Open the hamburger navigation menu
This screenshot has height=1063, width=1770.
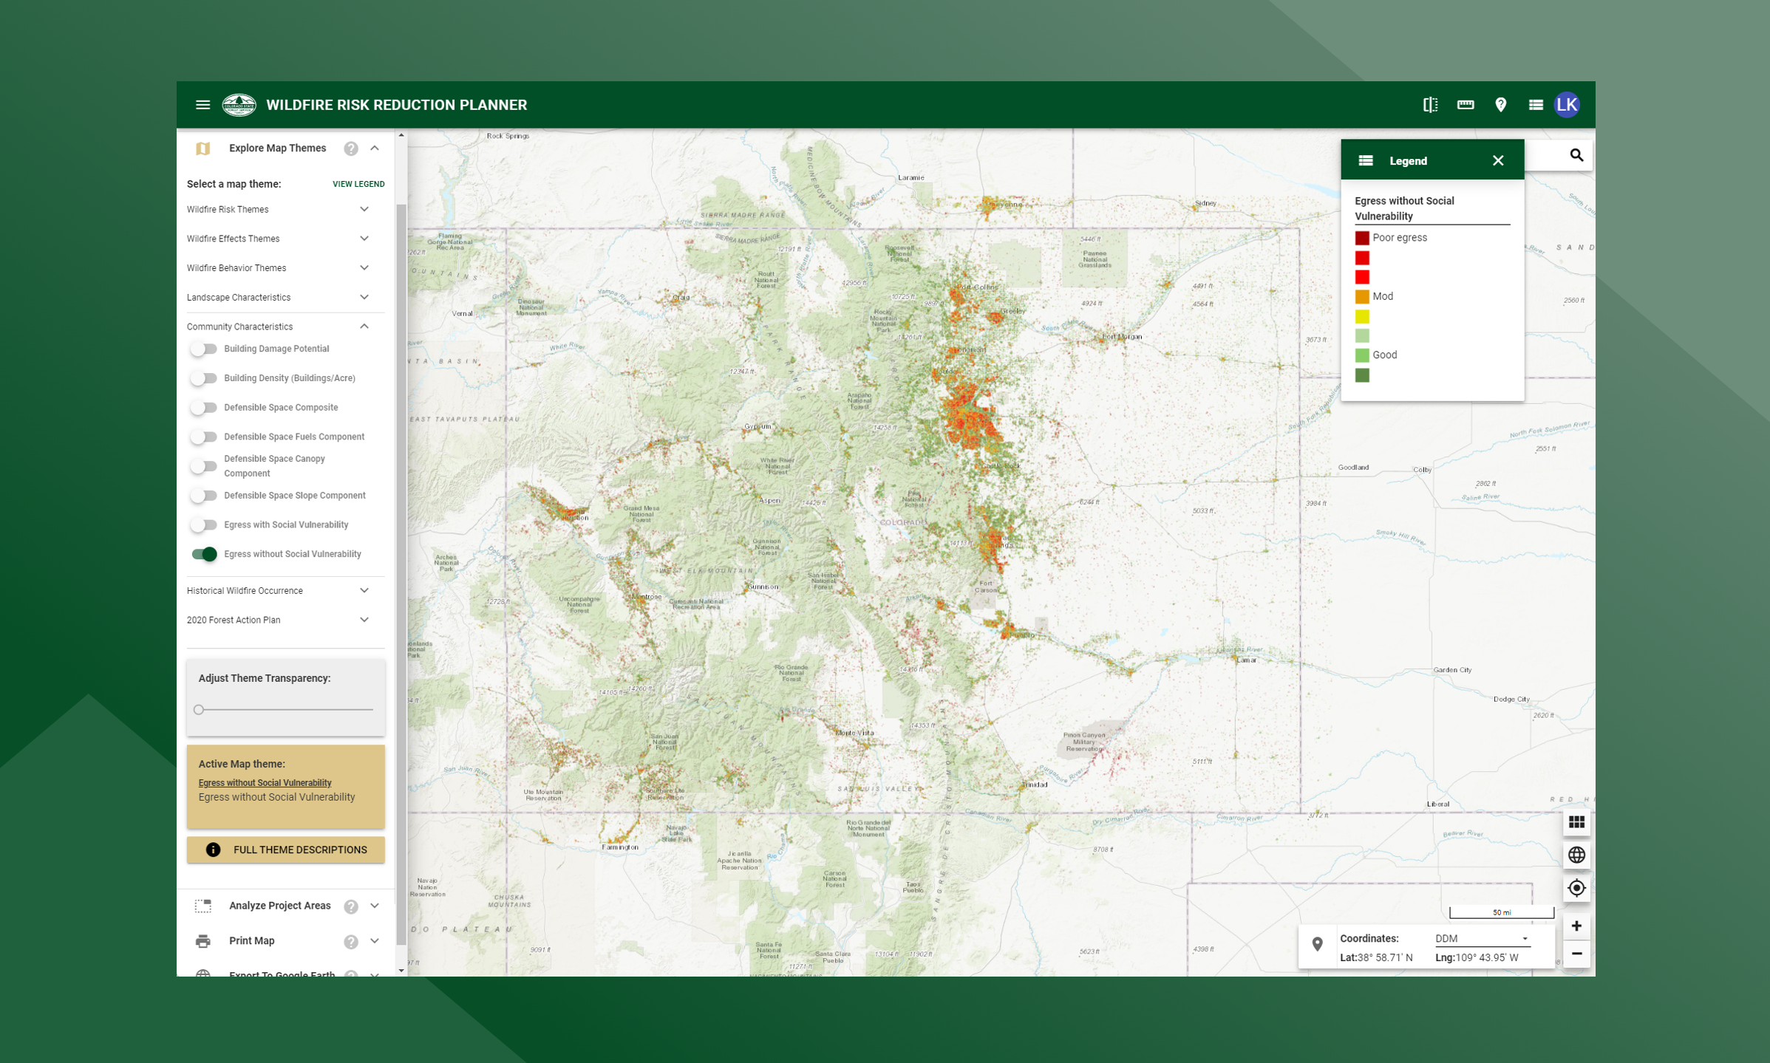202,105
